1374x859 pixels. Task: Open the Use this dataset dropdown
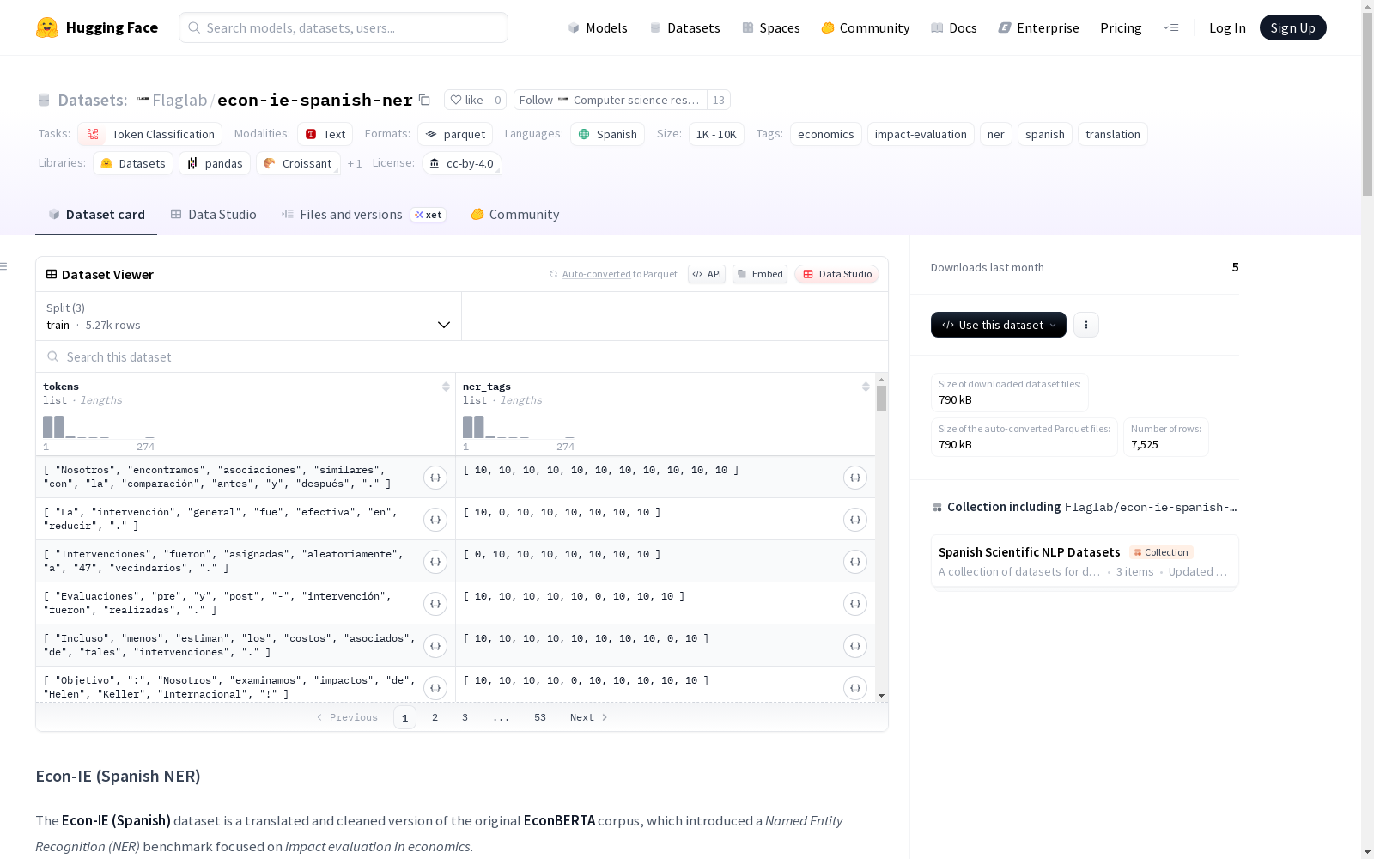pyautogui.click(x=999, y=325)
